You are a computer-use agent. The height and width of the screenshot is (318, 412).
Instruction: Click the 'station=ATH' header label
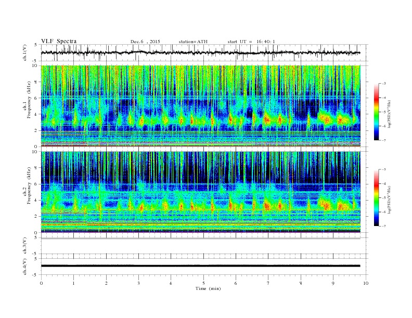pyautogui.click(x=193, y=42)
